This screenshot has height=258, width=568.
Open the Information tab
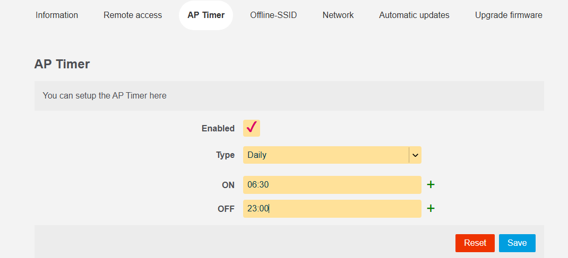click(x=57, y=15)
